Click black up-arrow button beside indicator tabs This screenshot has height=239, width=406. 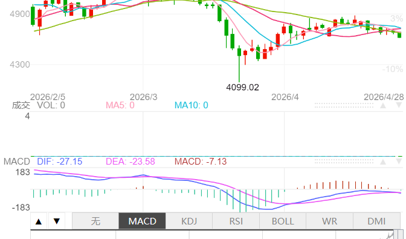click(39, 221)
